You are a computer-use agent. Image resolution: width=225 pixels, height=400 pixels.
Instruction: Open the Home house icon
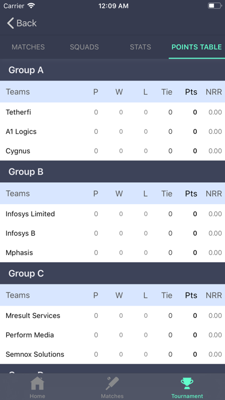(x=37, y=383)
